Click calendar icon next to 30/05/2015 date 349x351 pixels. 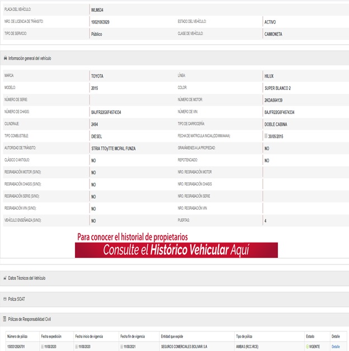click(266, 136)
